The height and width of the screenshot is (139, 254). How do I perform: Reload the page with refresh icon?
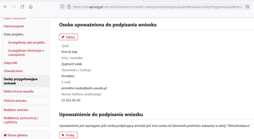point(22,7)
